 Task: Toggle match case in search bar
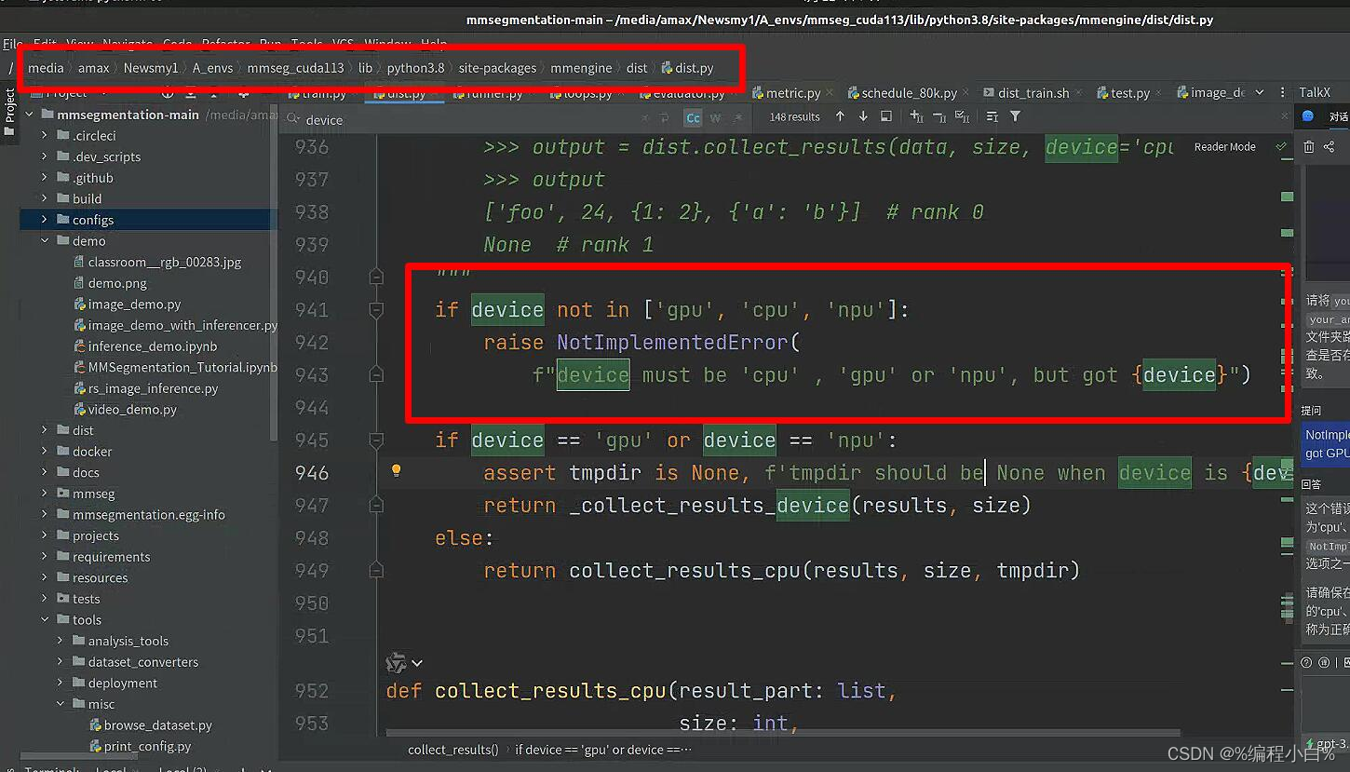[692, 118]
